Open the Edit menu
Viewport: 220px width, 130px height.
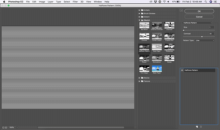pyautogui.click(x=34, y=2)
